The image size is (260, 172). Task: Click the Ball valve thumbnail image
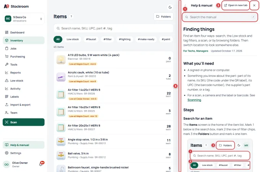[61, 156]
